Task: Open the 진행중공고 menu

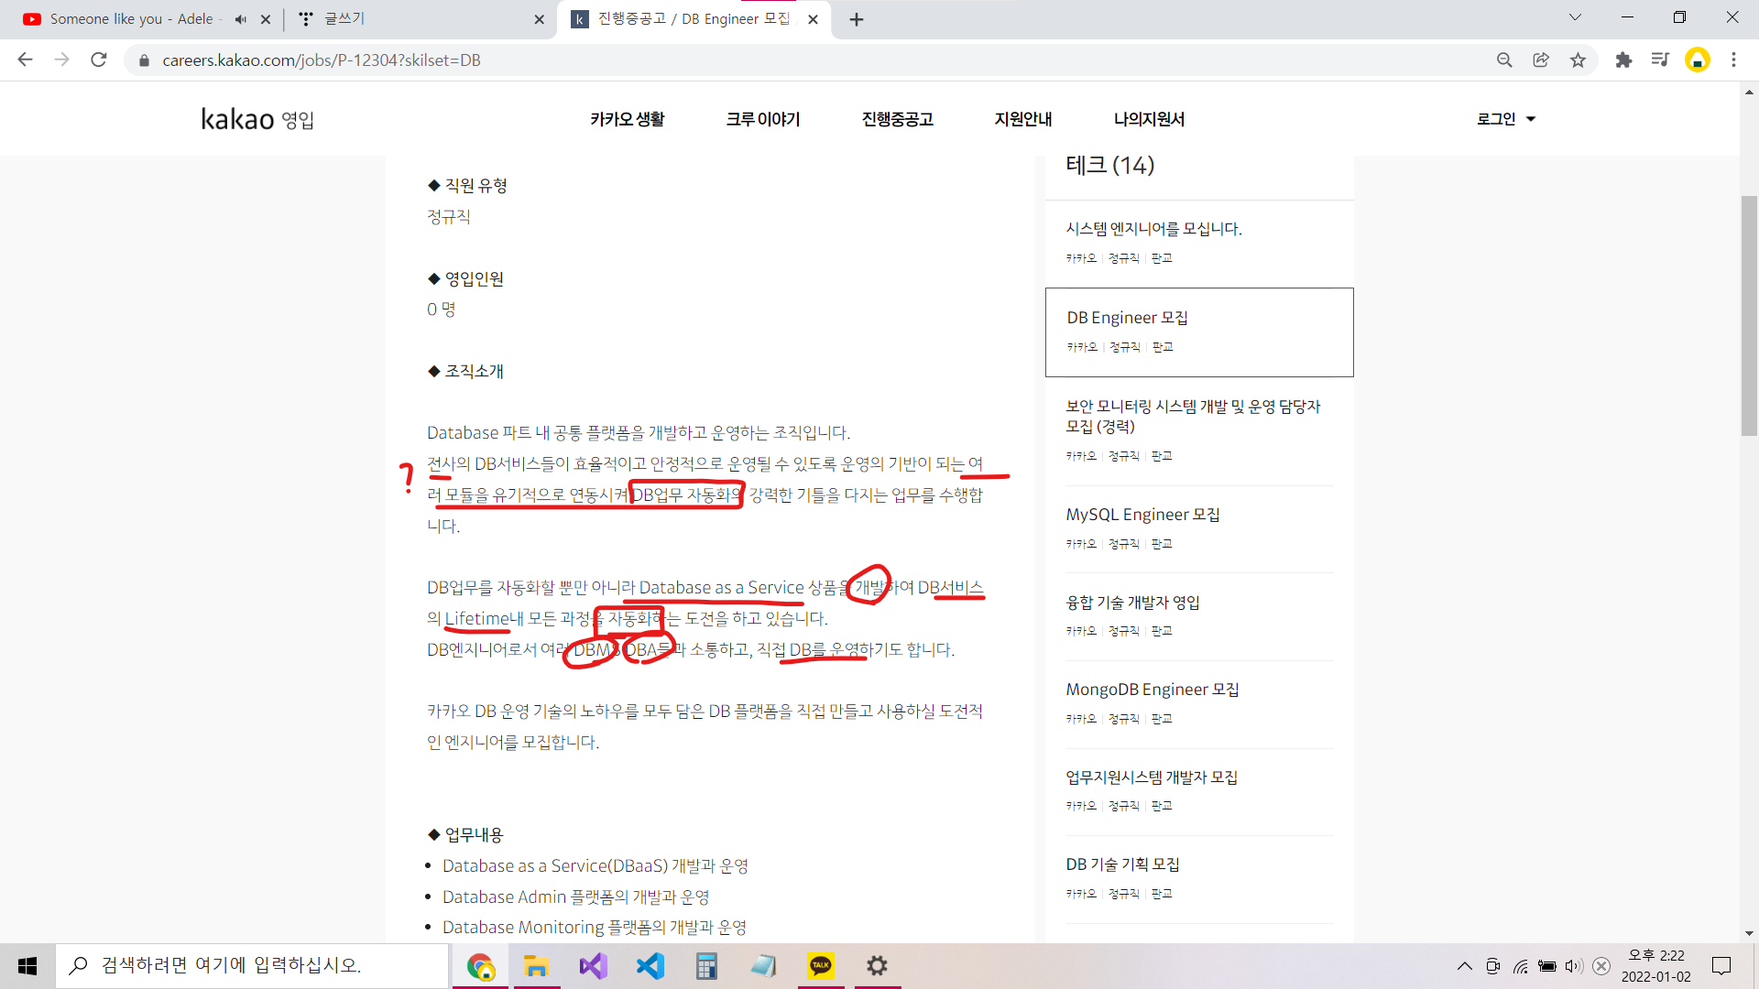Action: (x=897, y=119)
